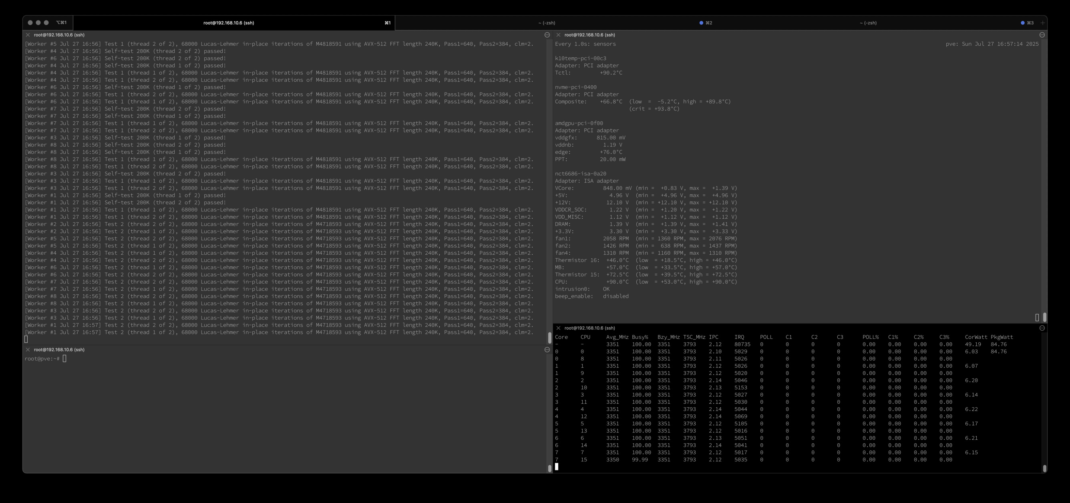Viewport: 1070px width, 503px height.
Task: Click the 'intrusion0:' label
Action: pyautogui.click(x=572, y=289)
